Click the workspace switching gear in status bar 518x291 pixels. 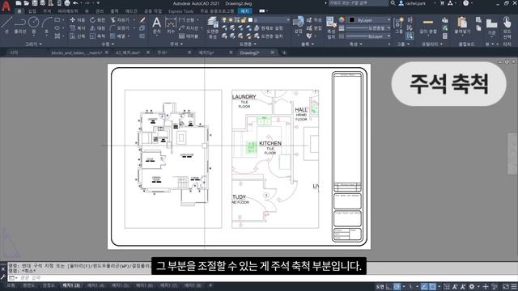point(472,287)
